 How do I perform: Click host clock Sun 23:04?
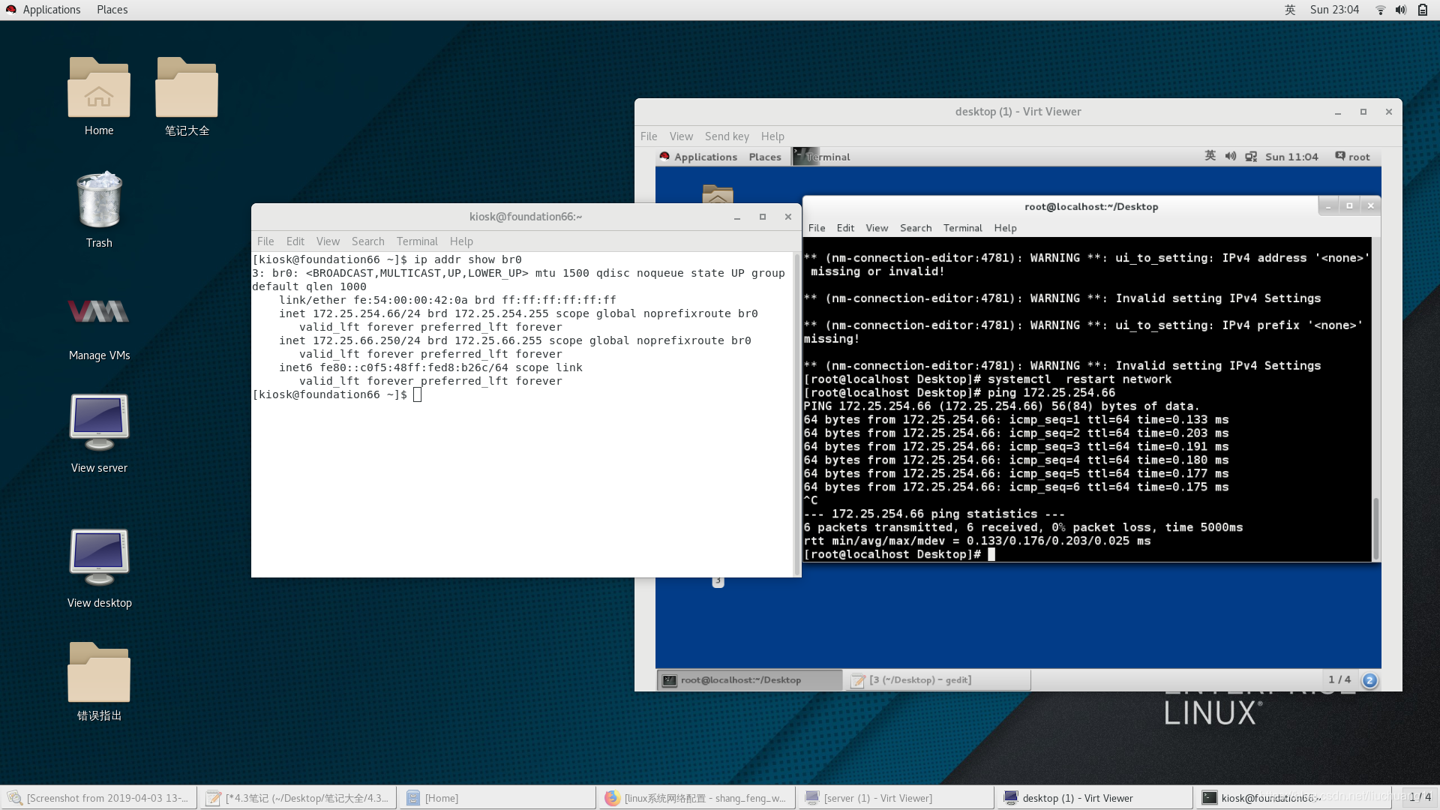[1334, 10]
